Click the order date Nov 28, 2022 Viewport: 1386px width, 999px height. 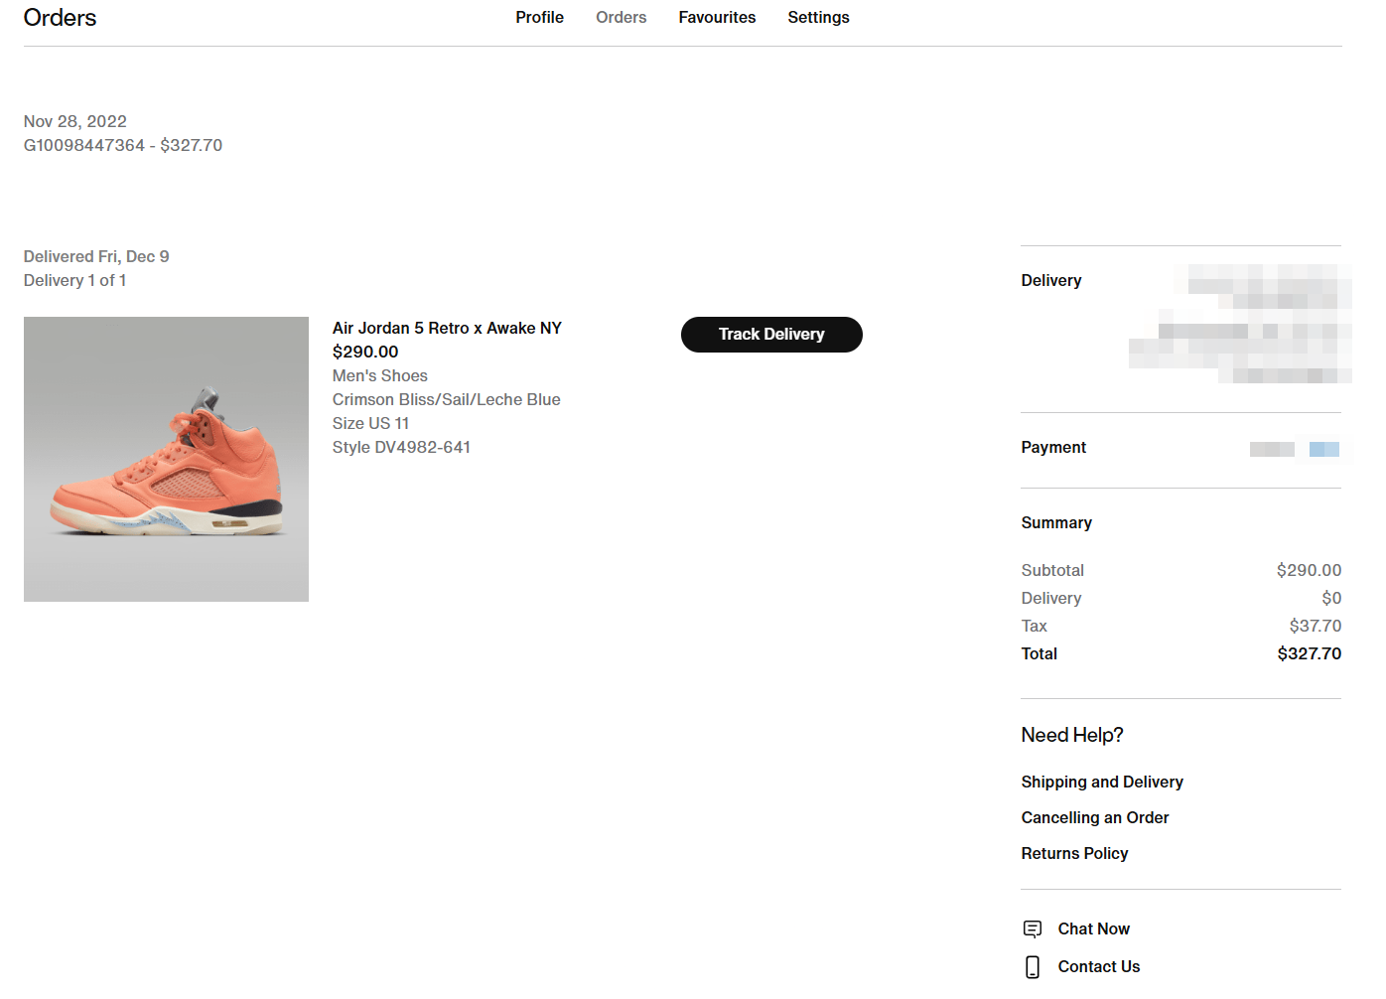[x=75, y=121]
